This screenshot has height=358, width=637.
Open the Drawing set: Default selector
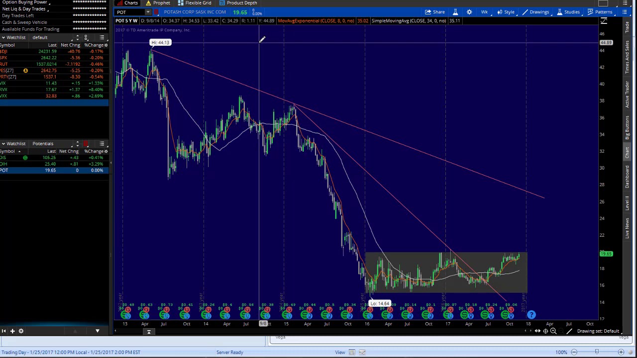point(599,331)
